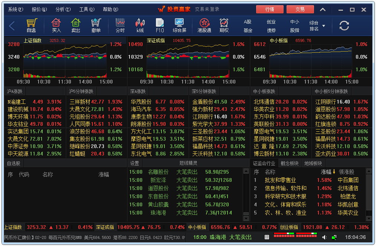Select the 自选股 tab
376x246 pixels.
coord(14,163)
